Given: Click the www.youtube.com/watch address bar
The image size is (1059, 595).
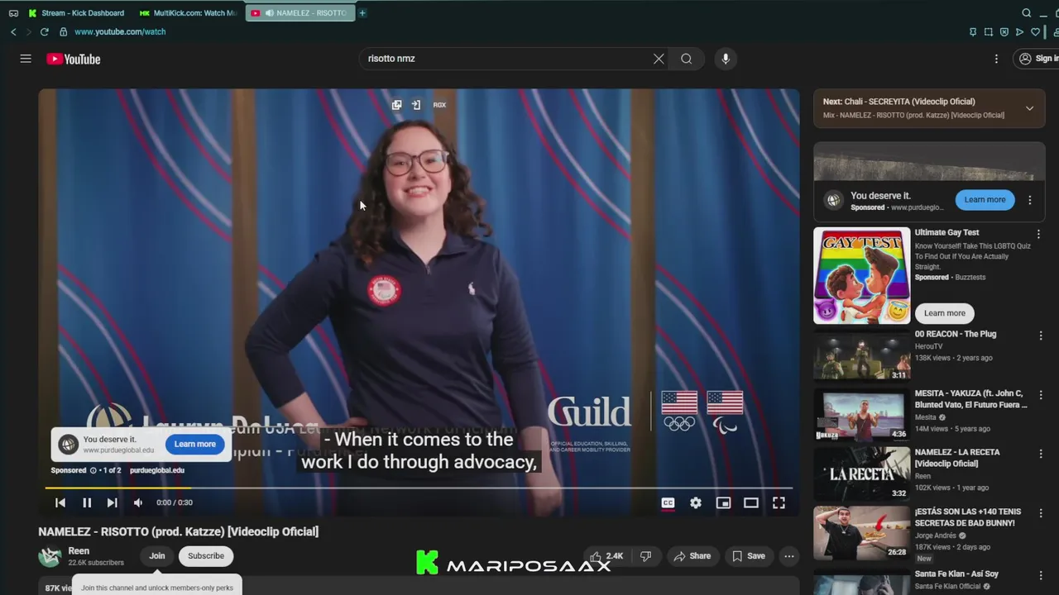Looking at the screenshot, I should click(120, 31).
